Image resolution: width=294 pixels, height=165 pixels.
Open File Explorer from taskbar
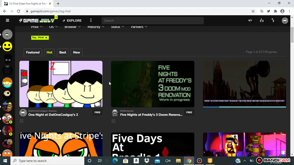tap(178, 161)
